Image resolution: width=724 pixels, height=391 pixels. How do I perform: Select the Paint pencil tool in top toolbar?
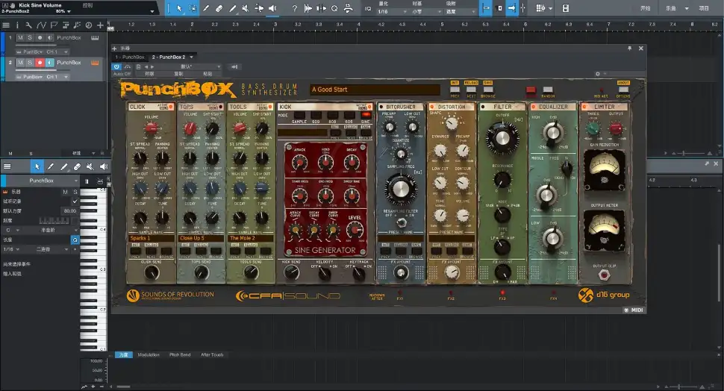coord(233,8)
